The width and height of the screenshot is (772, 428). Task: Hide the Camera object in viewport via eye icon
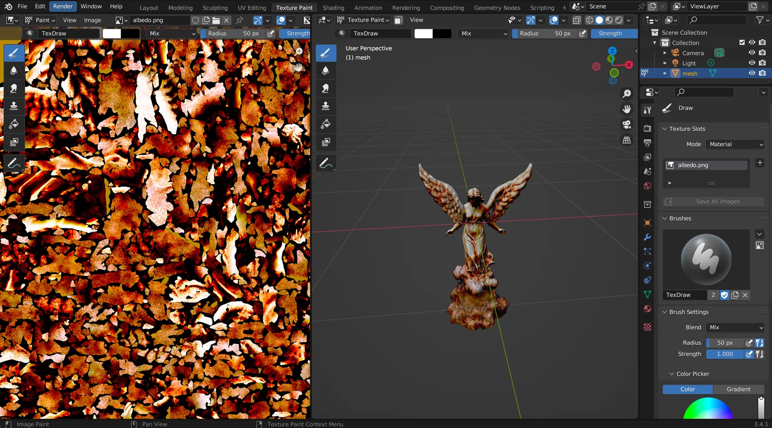tap(752, 53)
